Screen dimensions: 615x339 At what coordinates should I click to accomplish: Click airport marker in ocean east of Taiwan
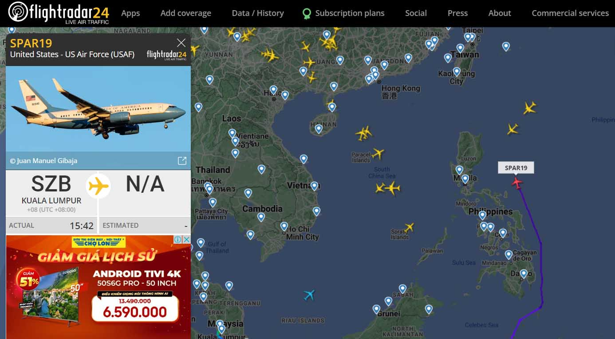pos(506,46)
